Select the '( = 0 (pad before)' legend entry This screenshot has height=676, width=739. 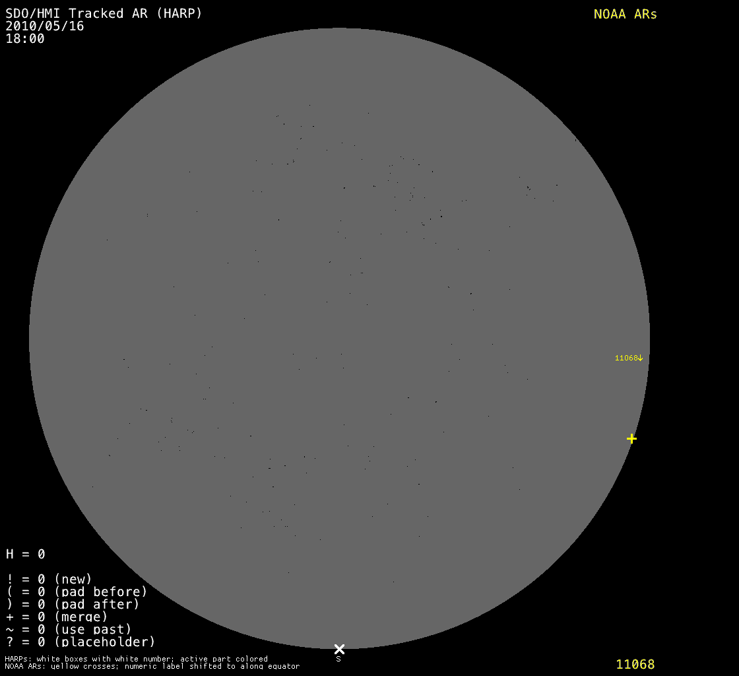77,591
